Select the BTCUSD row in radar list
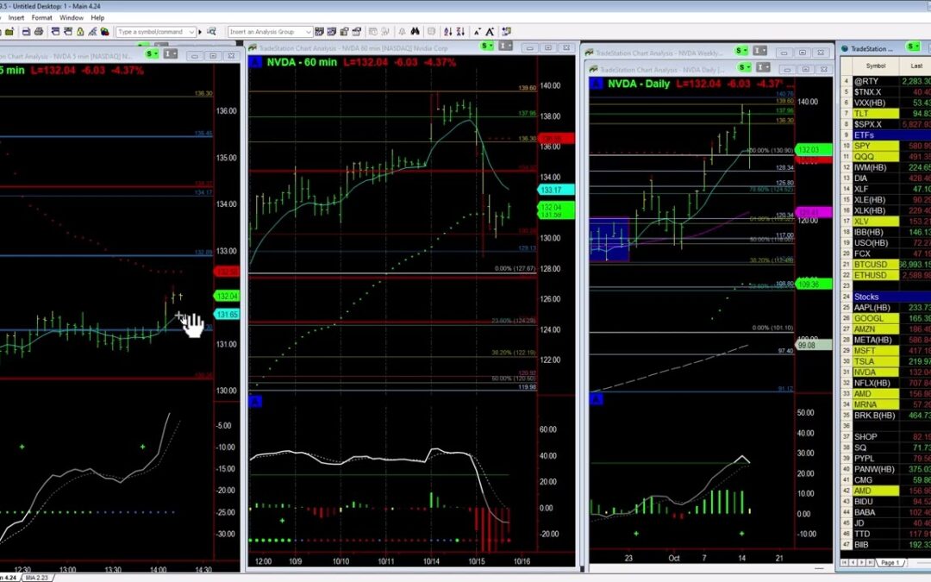The image size is (931, 582). (x=886, y=265)
